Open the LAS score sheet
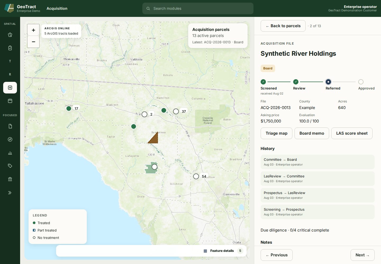This screenshot has width=381, height=264. (352, 133)
